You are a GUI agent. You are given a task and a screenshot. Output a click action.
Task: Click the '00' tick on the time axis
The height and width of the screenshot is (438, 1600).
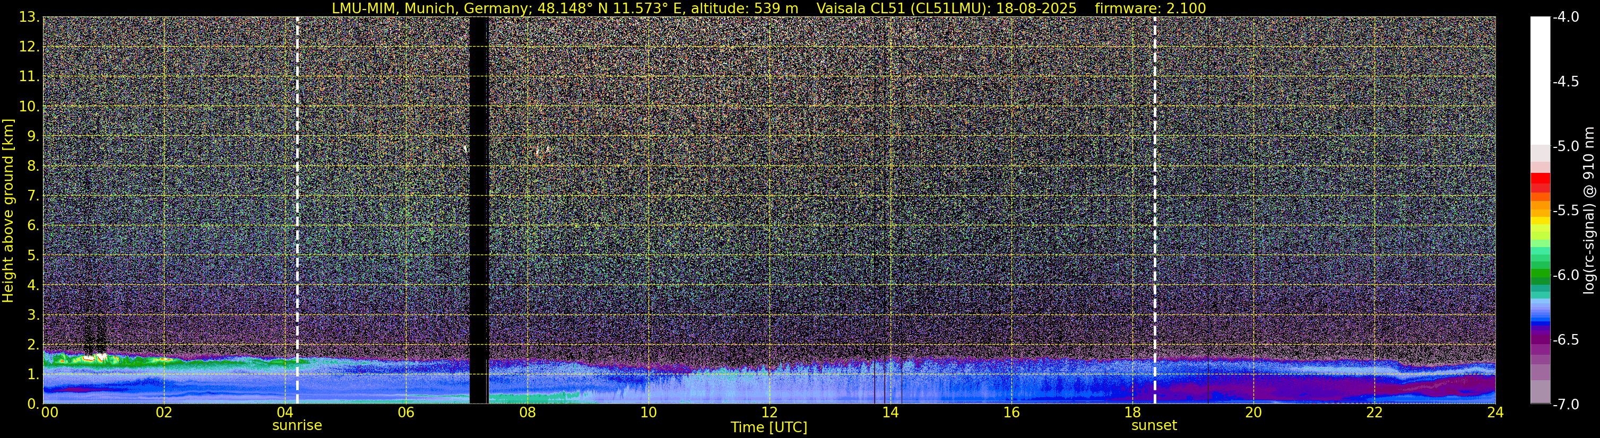[50, 413]
